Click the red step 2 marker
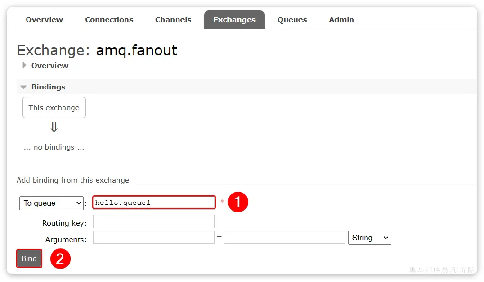Image resolution: width=484 pixels, height=282 pixels. pos(60,259)
